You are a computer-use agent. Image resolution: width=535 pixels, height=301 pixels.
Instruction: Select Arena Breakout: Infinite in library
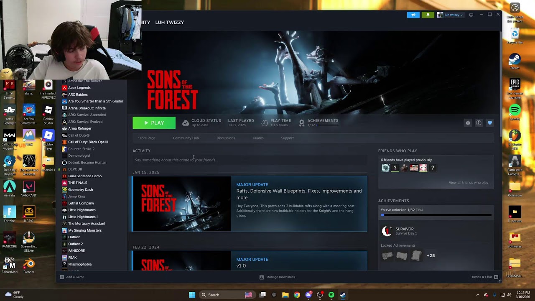[x=87, y=108]
